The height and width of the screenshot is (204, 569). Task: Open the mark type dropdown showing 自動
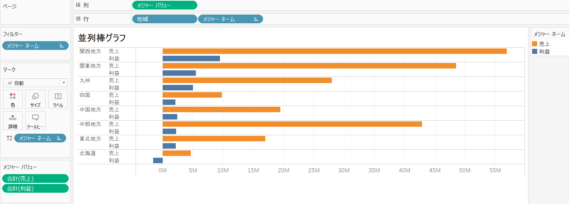point(35,83)
